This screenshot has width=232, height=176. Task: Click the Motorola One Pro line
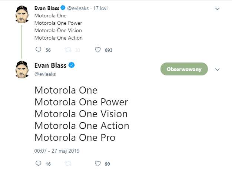click(x=75, y=138)
